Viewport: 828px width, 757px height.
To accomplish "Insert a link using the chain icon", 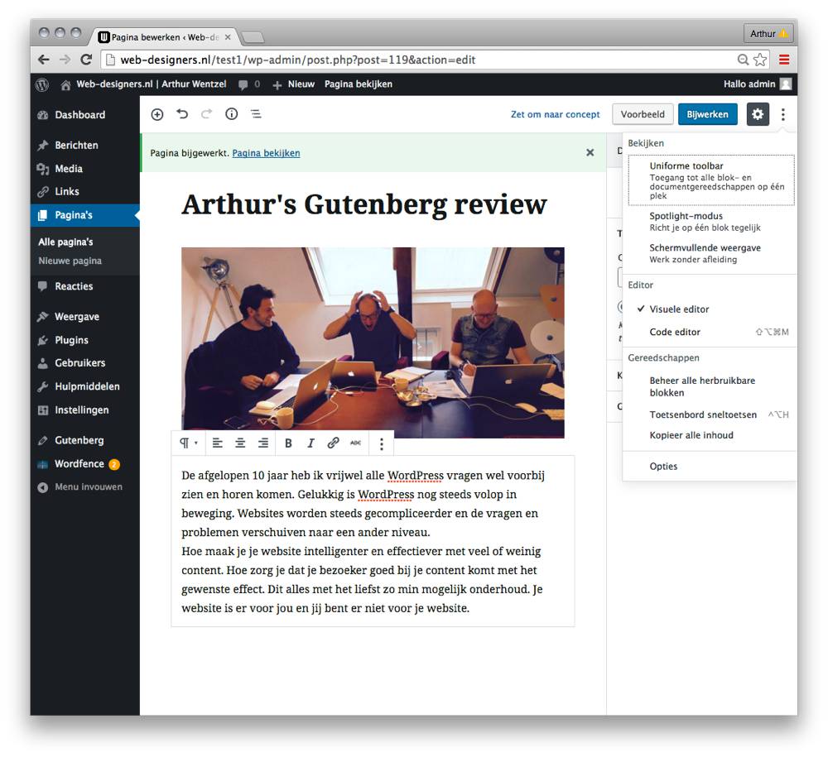I will [x=333, y=443].
